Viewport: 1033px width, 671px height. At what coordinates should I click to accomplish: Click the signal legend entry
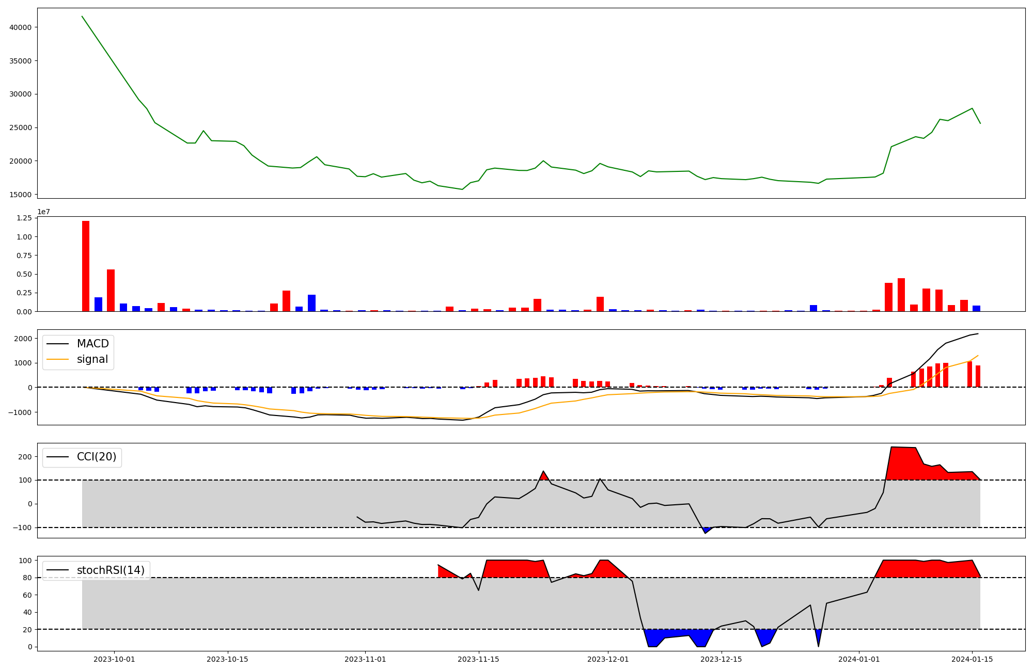[x=92, y=359]
